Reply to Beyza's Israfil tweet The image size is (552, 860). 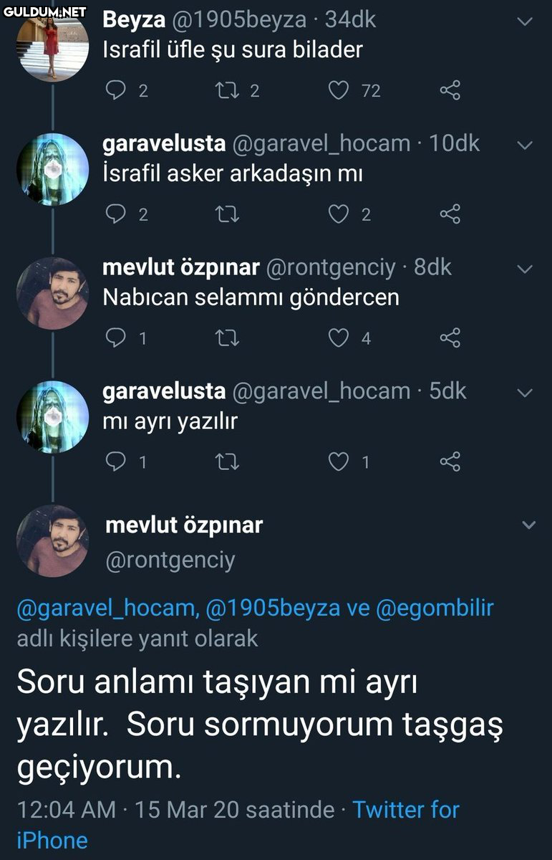[x=115, y=90]
